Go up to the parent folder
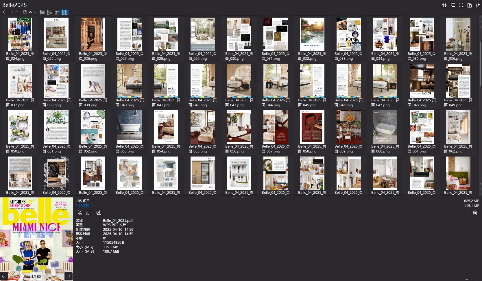The width and height of the screenshot is (482, 281). [x=17, y=12]
